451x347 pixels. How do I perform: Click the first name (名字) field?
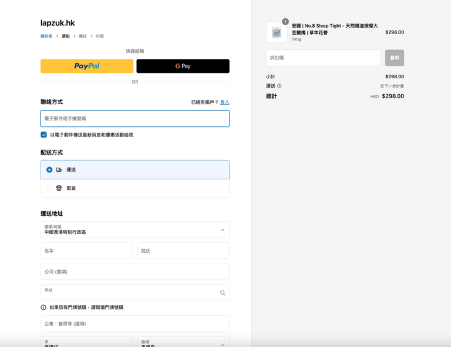[x=86, y=251]
